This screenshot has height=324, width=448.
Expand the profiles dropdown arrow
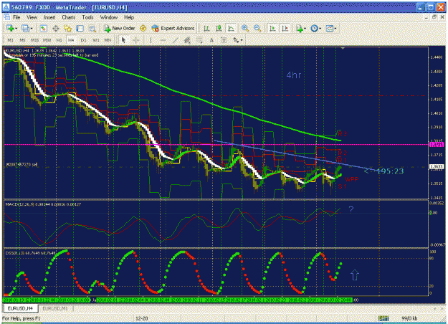(32, 28)
